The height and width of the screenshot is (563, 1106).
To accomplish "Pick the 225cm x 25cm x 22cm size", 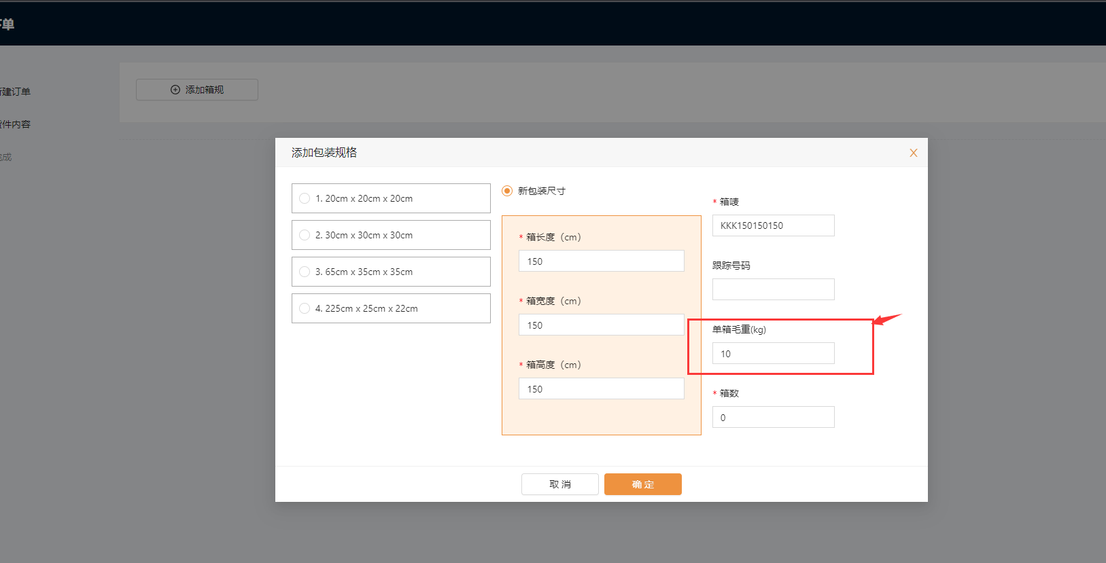I will tap(305, 308).
